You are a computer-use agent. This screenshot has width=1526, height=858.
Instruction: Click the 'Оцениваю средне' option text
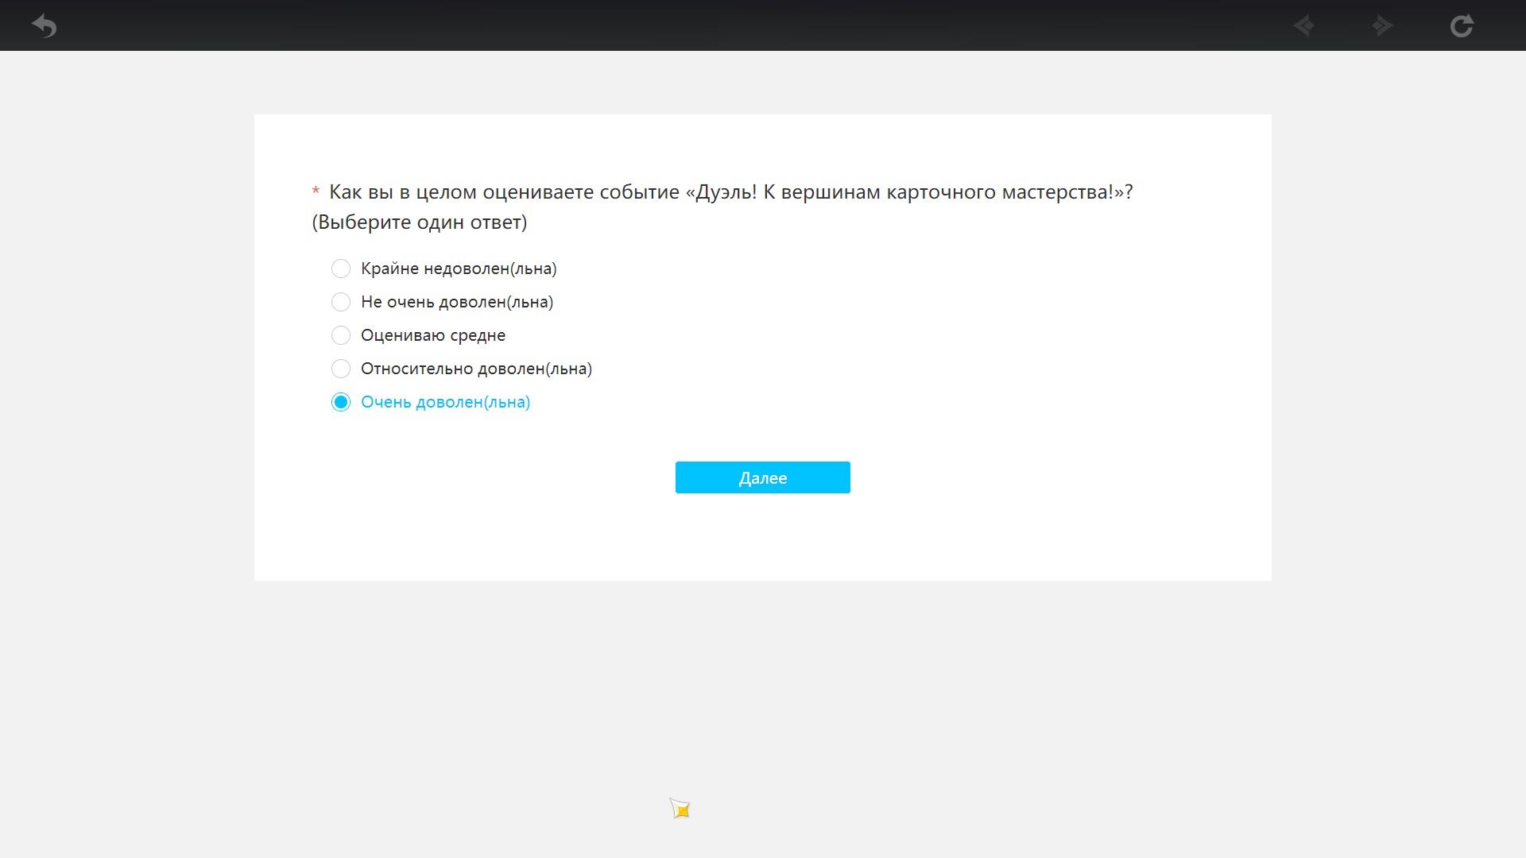pyautogui.click(x=433, y=335)
